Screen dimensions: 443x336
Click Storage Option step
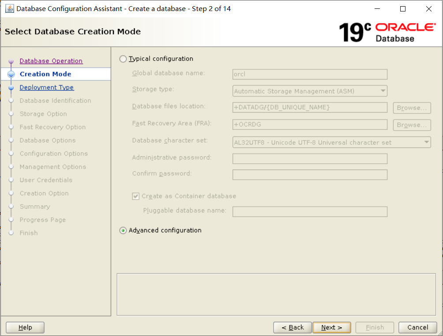tap(43, 114)
